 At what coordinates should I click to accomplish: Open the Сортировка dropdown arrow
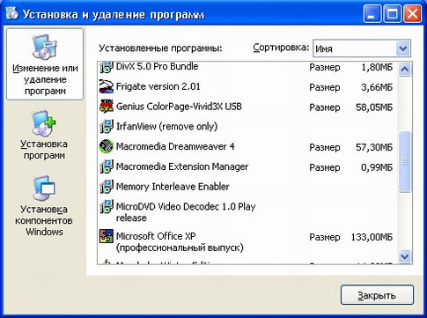tap(403, 48)
